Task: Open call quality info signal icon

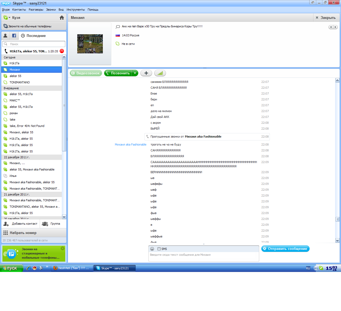Action: (x=160, y=73)
